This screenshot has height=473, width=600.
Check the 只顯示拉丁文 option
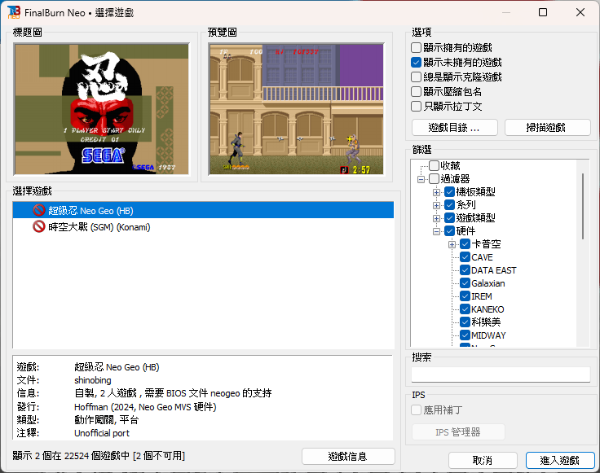tap(416, 106)
